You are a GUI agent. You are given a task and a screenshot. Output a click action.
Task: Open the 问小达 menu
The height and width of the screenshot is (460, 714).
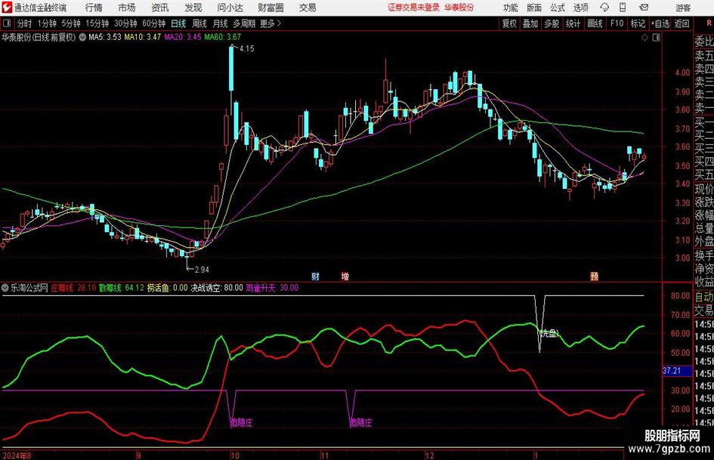(x=230, y=8)
